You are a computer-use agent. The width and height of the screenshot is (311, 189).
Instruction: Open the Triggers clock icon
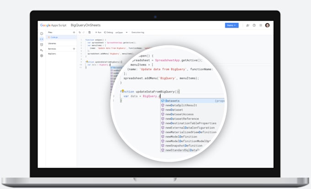point(42,45)
